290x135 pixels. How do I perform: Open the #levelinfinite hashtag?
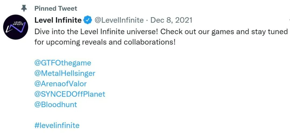(57, 125)
